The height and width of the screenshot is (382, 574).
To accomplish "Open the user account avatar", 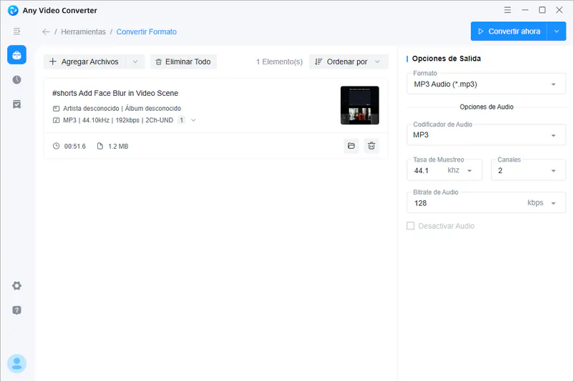I will (x=17, y=363).
